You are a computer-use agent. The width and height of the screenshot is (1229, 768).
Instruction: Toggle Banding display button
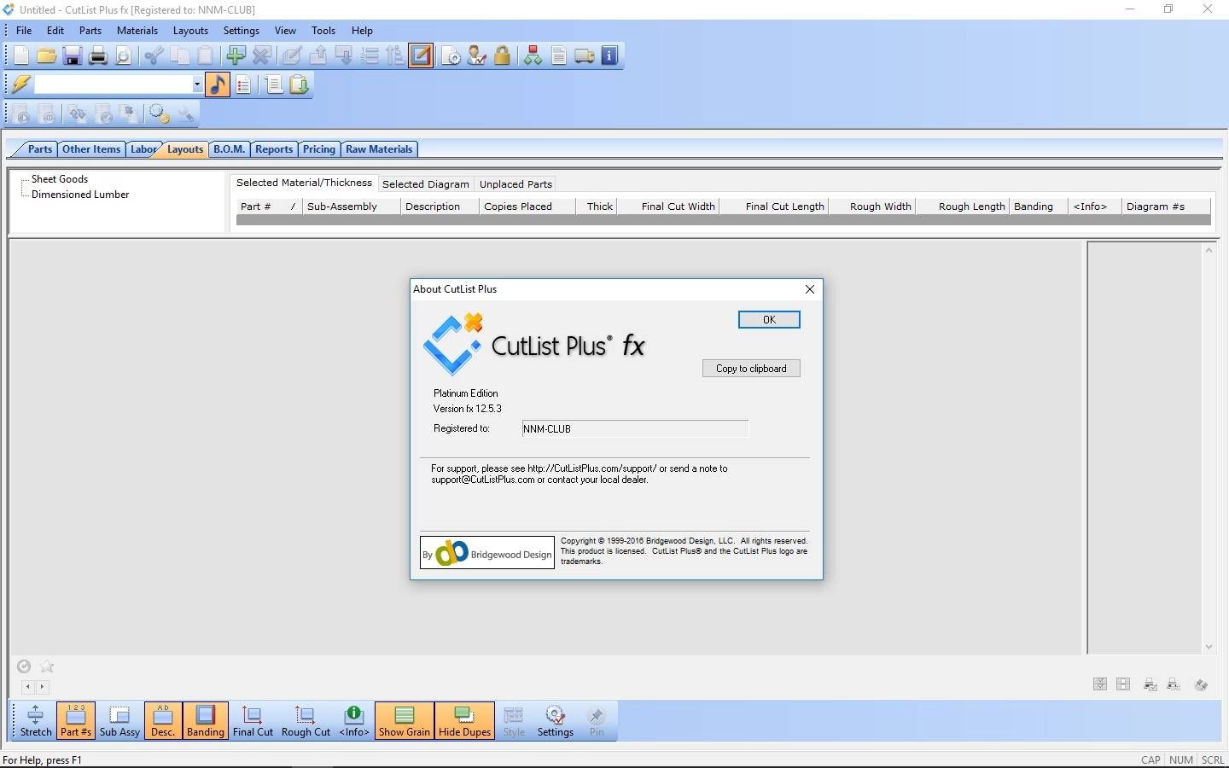pos(206,721)
